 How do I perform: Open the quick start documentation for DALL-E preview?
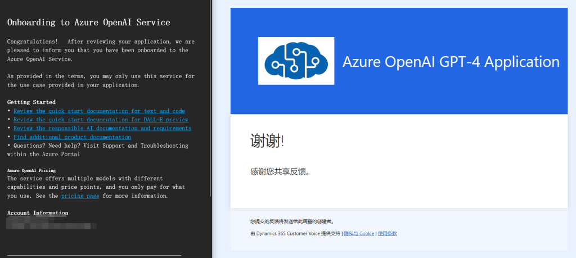tap(101, 120)
